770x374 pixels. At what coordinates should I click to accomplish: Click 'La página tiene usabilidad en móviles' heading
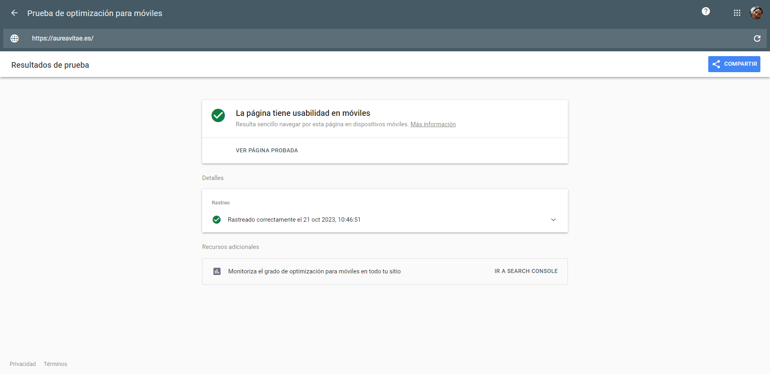[303, 113]
